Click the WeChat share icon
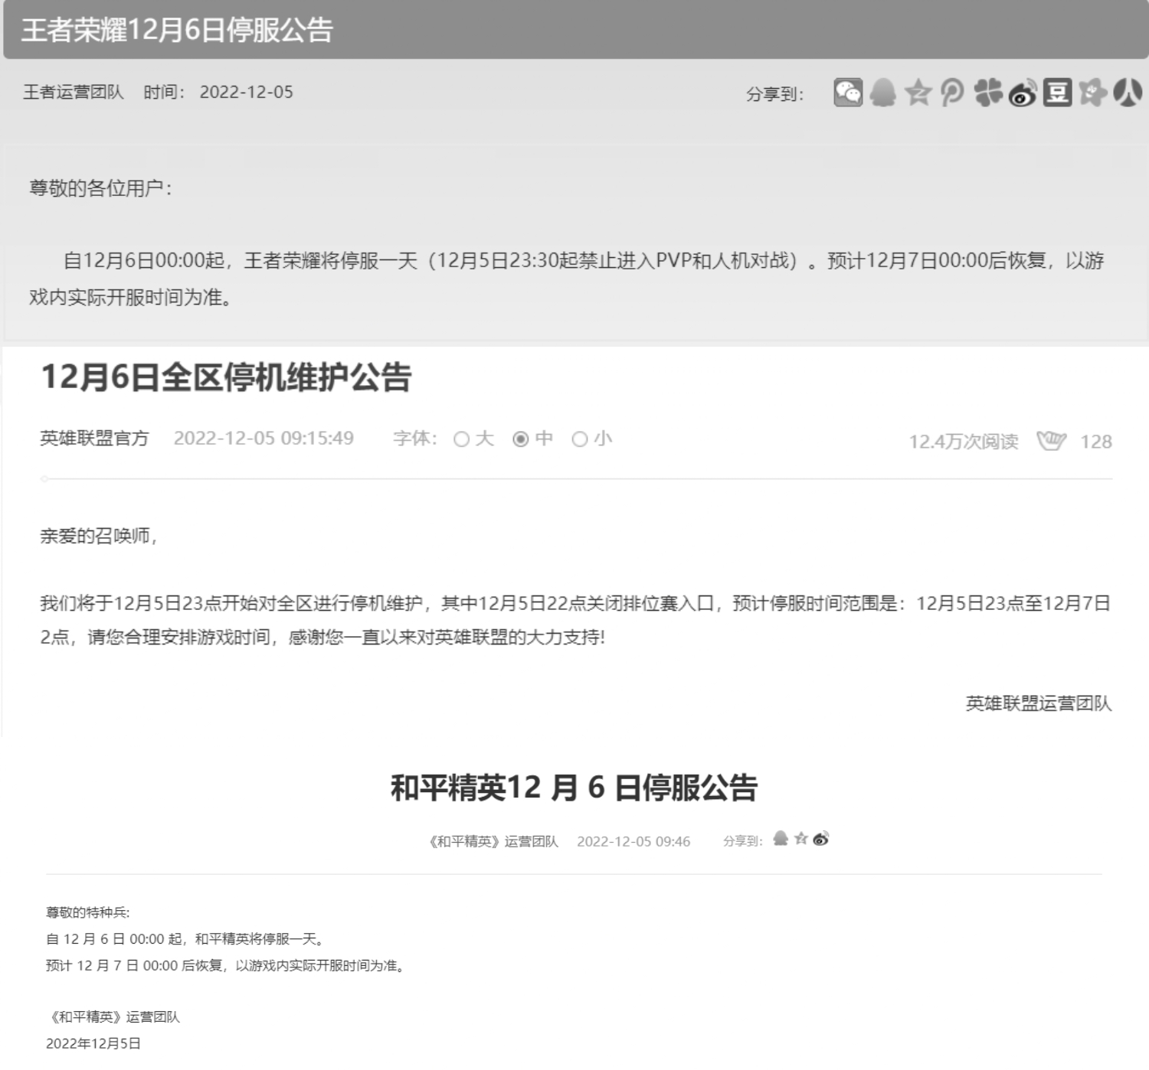Screen dimensions: 1149x1070 coord(849,93)
